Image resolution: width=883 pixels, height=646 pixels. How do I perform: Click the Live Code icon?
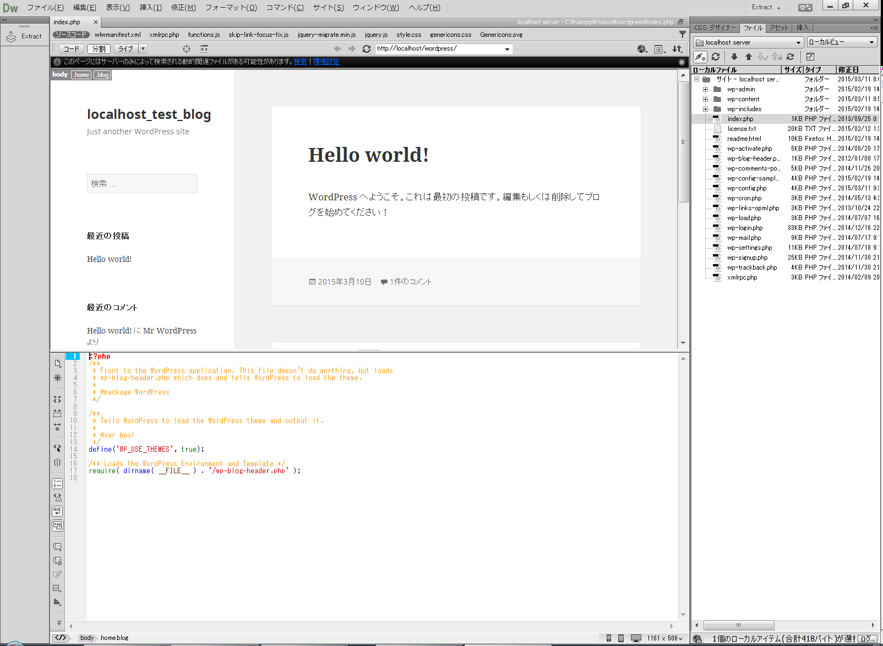pyautogui.click(x=204, y=49)
